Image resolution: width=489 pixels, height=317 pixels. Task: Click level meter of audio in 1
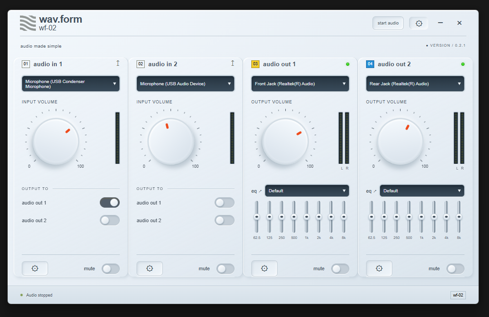pos(117,138)
